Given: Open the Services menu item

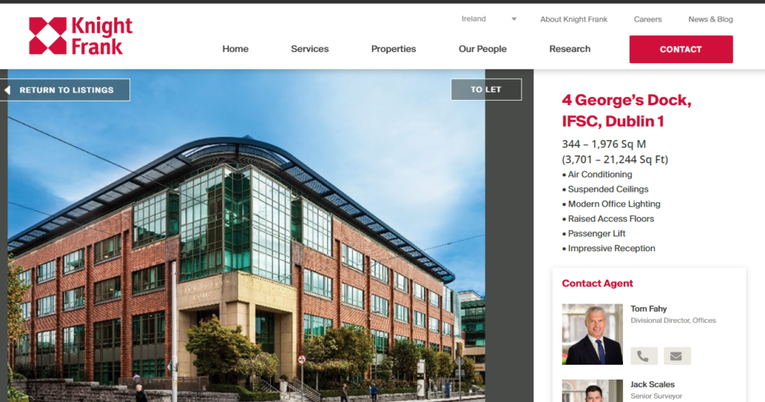Looking at the screenshot, I should 310,48.
